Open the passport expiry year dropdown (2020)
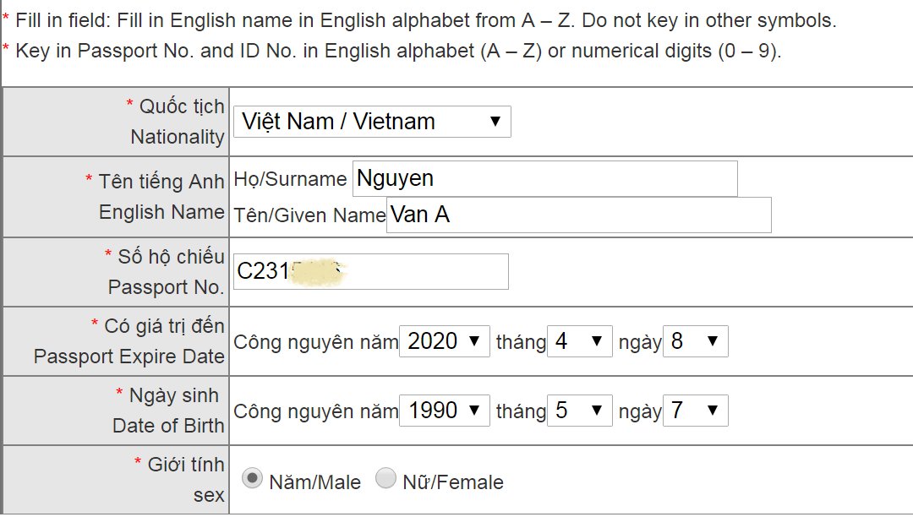This screenshot has width=913, height=517. point(444,341)
